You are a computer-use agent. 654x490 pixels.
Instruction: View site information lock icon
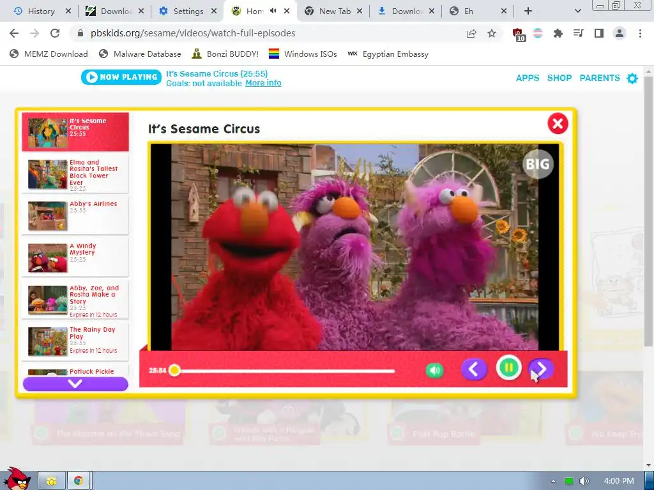[x=80, y=33]
